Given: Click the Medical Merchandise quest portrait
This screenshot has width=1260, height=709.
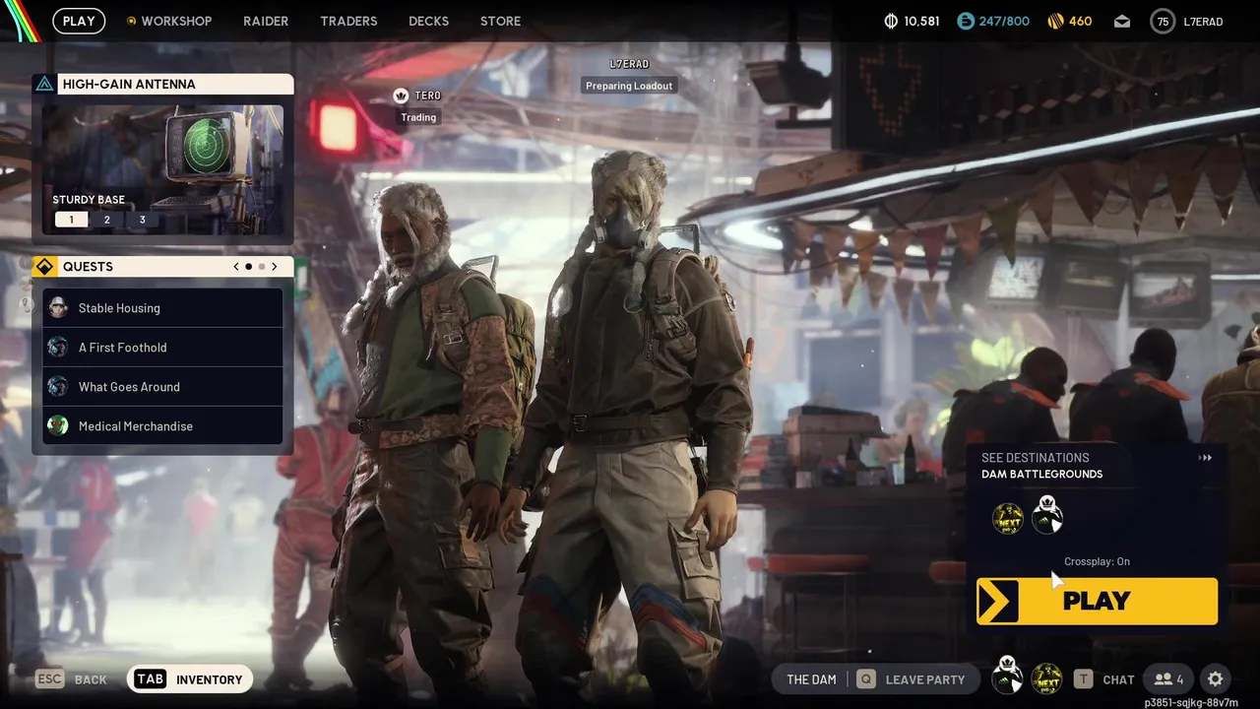Looking at the screenshot, I should [58, 426].
